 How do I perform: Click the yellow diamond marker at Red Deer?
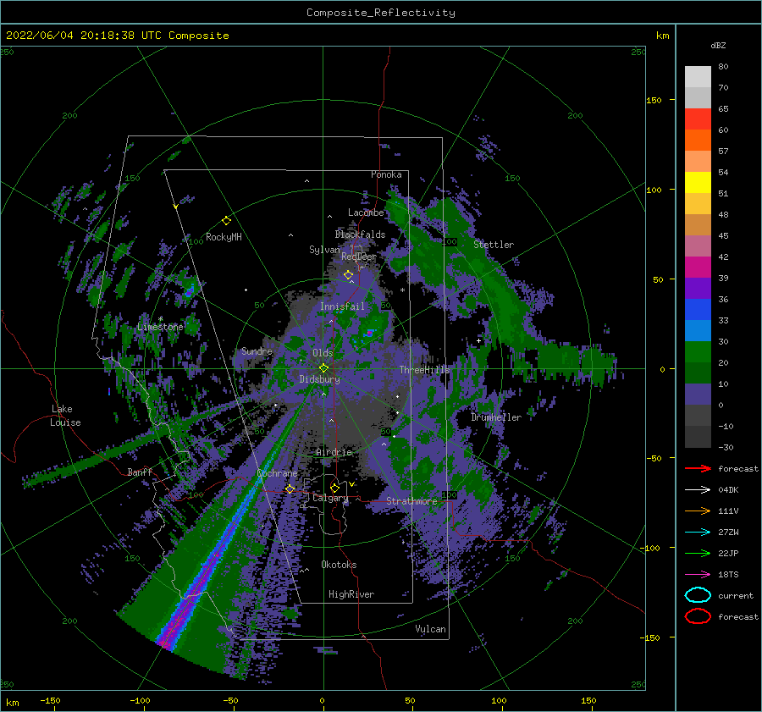348,275
